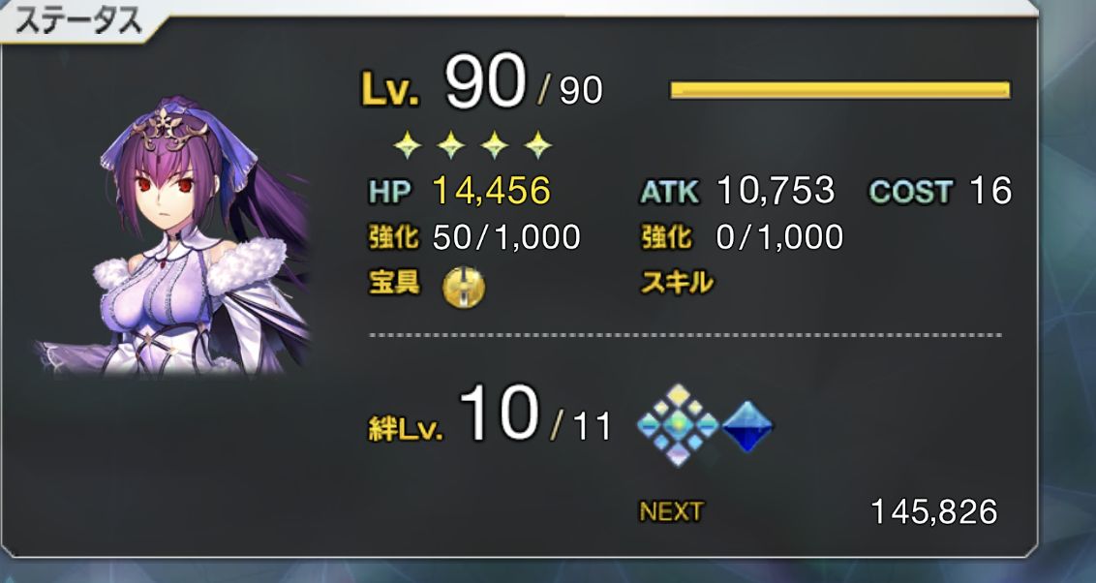Tap the スキル label
This screenshot has height=583, width=1096.
678,283
